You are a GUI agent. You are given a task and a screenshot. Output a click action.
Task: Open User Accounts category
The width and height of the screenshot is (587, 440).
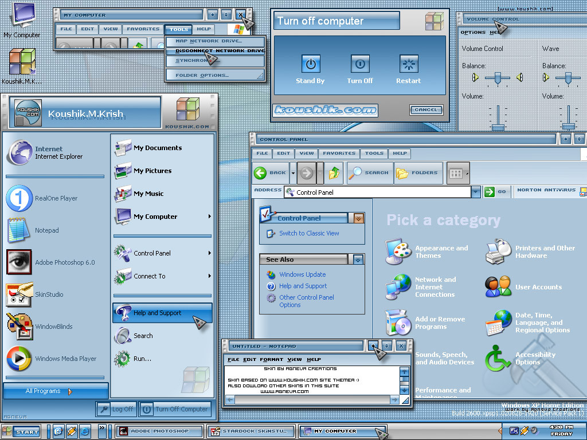[x=524, y=287]
